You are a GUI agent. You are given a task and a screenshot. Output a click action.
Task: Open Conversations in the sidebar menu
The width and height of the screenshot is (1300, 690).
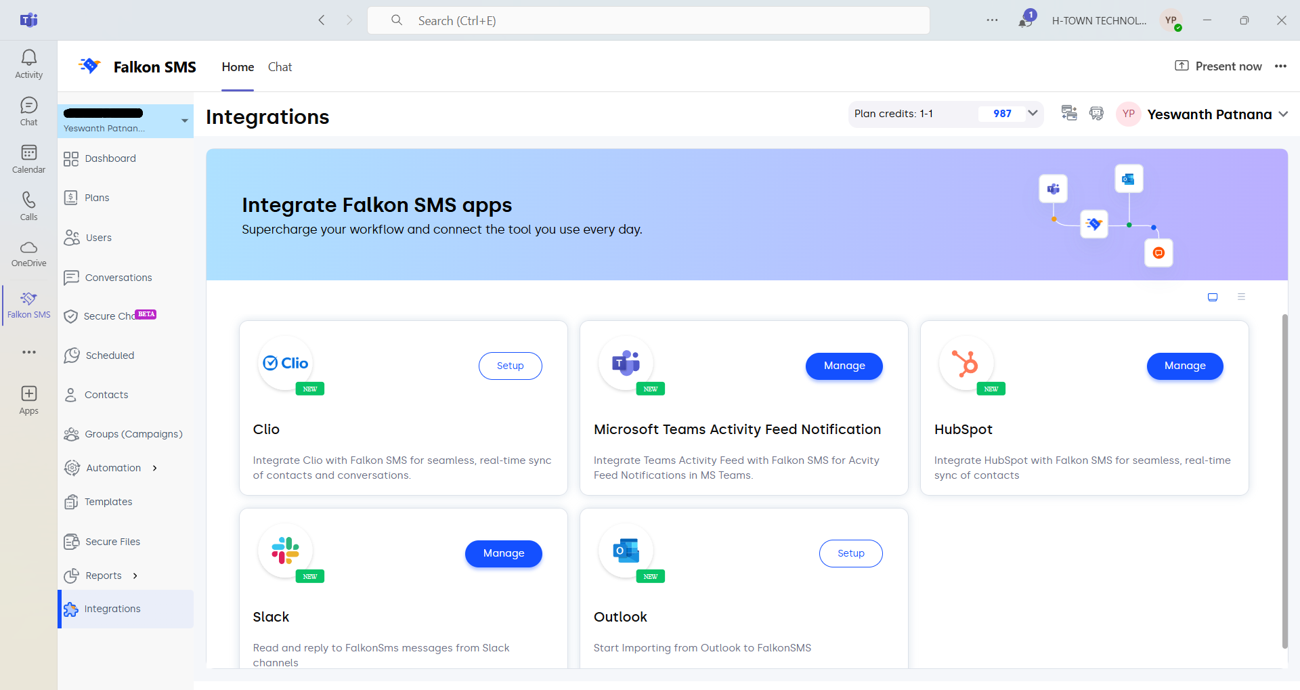tap(118, 278)
